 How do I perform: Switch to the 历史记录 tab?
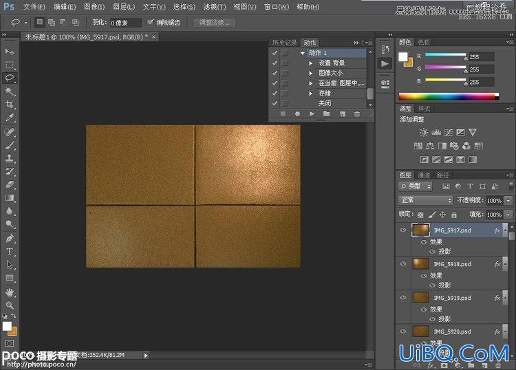(285, 43)
